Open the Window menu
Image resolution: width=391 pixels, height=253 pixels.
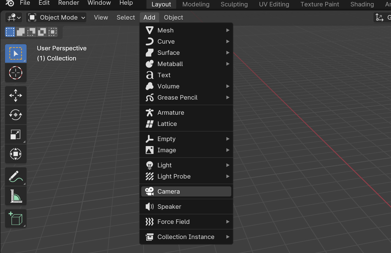(99, 3)
